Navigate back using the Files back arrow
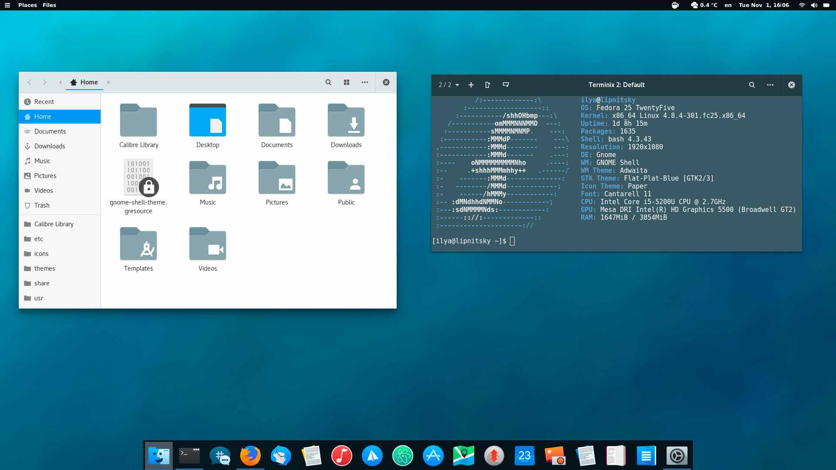The width and height of the screenshot is (836, 470). pos(29,82)
